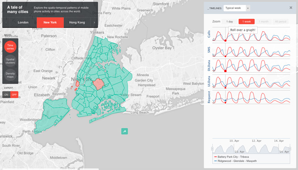Go to previous cities with left arrow
The image size is (298, 170).
6,22
